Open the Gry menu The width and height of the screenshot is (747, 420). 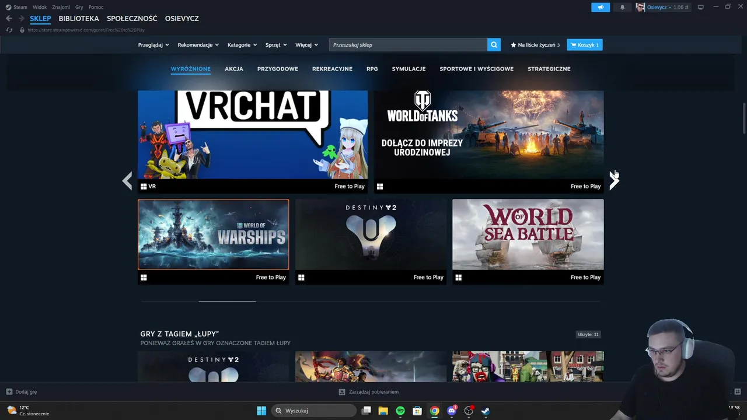click(x=79, y=8)
